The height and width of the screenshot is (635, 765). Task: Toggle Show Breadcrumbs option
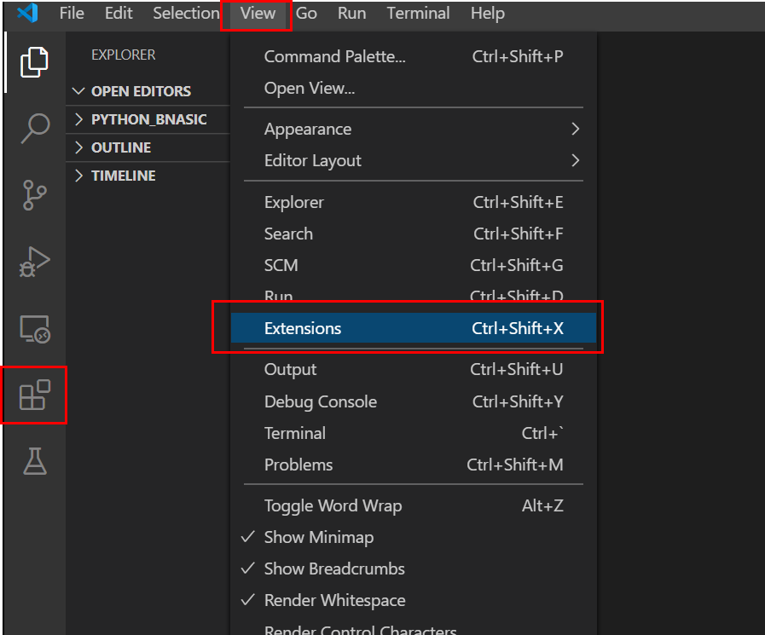334,569
